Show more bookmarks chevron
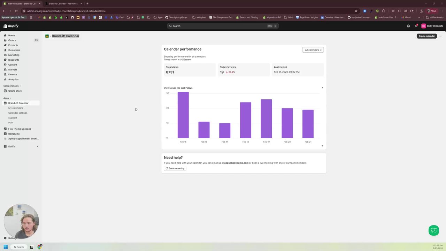The image size is (446, 251). (419, 17)
